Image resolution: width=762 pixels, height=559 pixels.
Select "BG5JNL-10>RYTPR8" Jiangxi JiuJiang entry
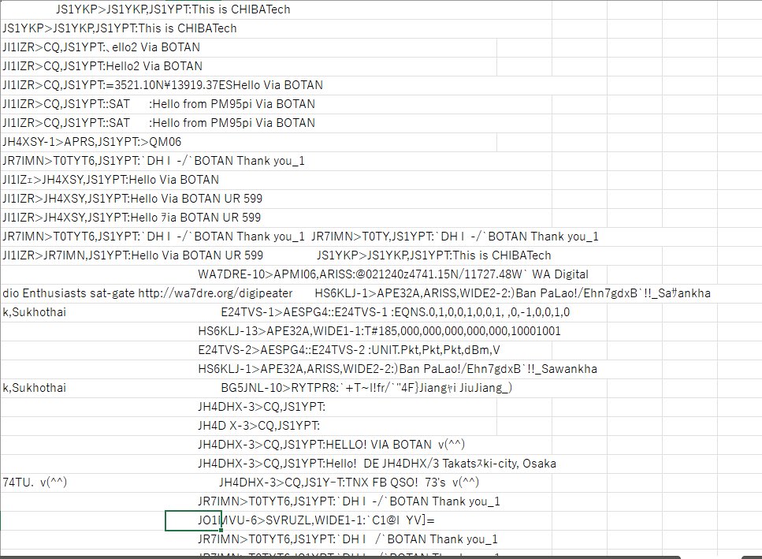[366, 389]
